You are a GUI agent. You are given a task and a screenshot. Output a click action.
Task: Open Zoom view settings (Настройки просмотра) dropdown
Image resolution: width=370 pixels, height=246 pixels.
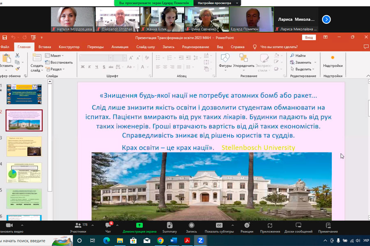pos(217,3)
